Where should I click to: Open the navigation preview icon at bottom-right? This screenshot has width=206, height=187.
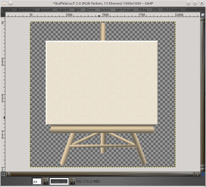(x=203, y=174)
